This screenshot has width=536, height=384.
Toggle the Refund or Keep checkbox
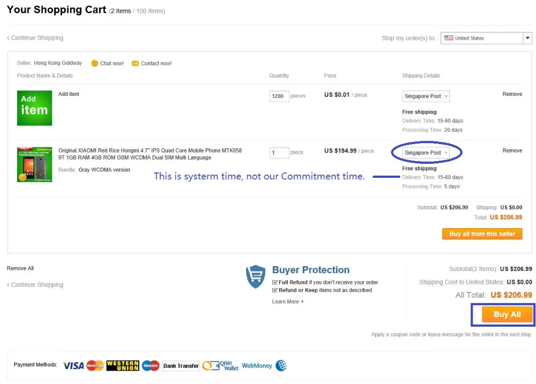point(274,290)
